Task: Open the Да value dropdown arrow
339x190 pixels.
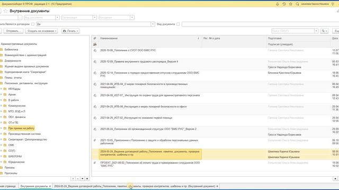Action: pos(153,24)
